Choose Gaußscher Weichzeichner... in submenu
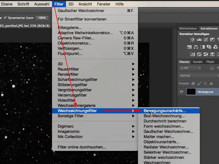This screenshot has width=219, height=164. (169, 131)
